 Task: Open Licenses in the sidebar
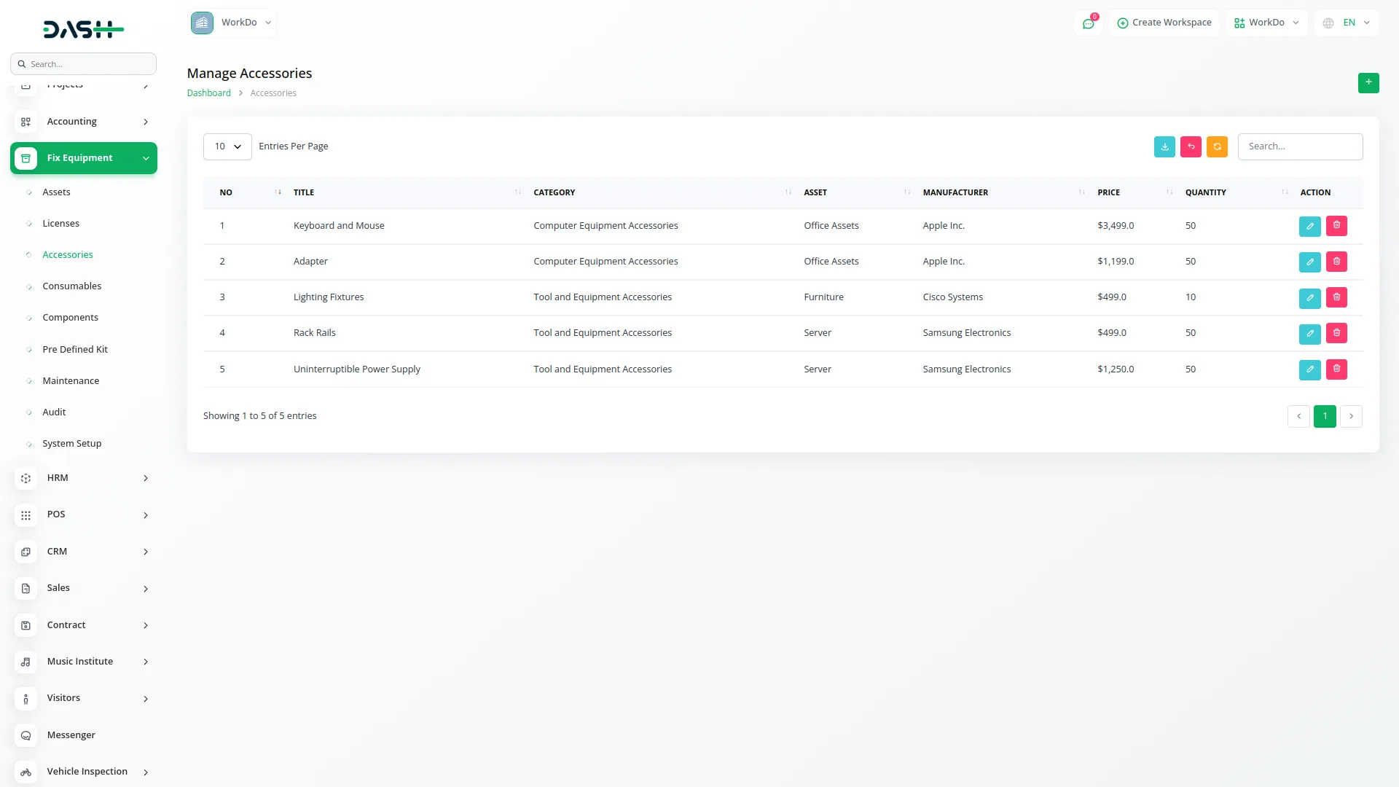coord(60,224)
